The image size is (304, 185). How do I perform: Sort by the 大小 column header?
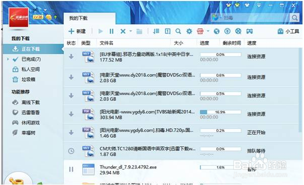(x=178, y=43)
